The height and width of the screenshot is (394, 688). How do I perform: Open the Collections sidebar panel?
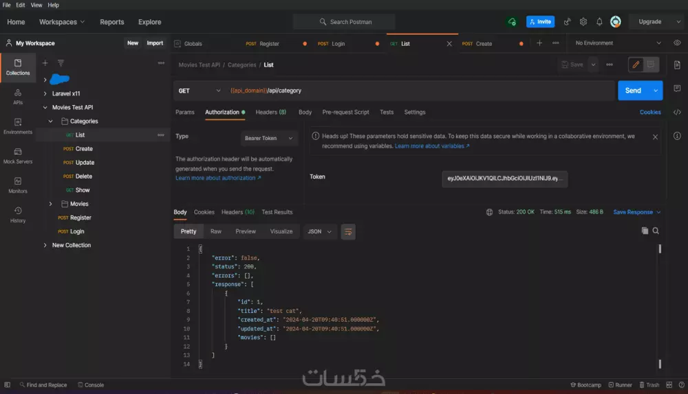pos(18,67)
